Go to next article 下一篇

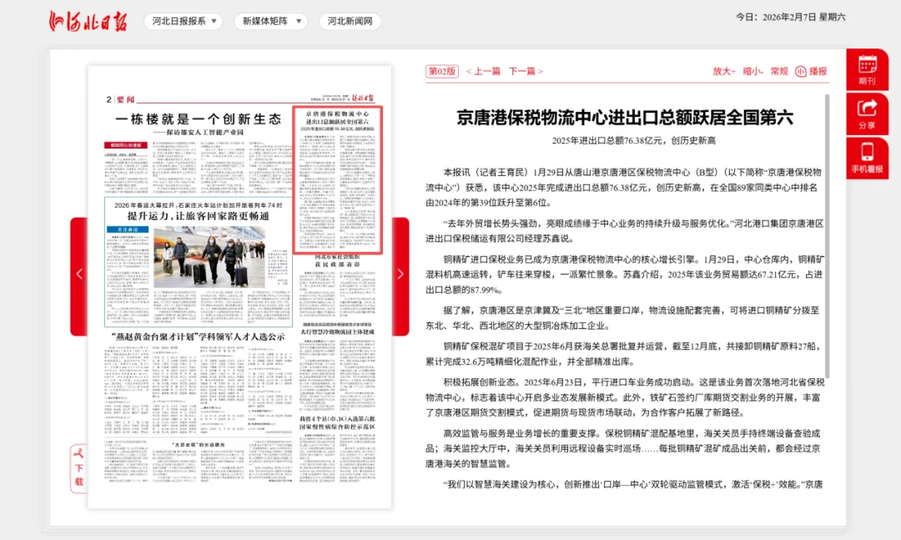click(526, 71)
